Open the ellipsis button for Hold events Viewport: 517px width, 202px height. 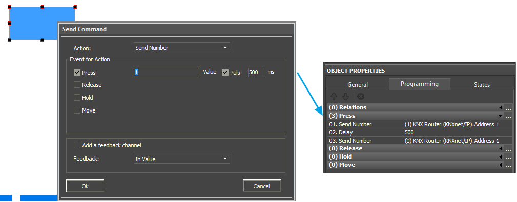(x=508, y=156)
